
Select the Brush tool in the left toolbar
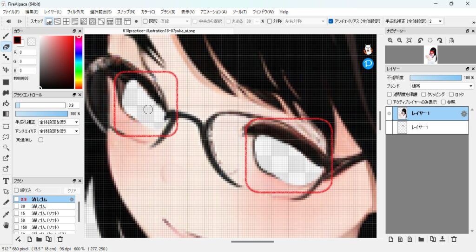(x=6, y=36)
